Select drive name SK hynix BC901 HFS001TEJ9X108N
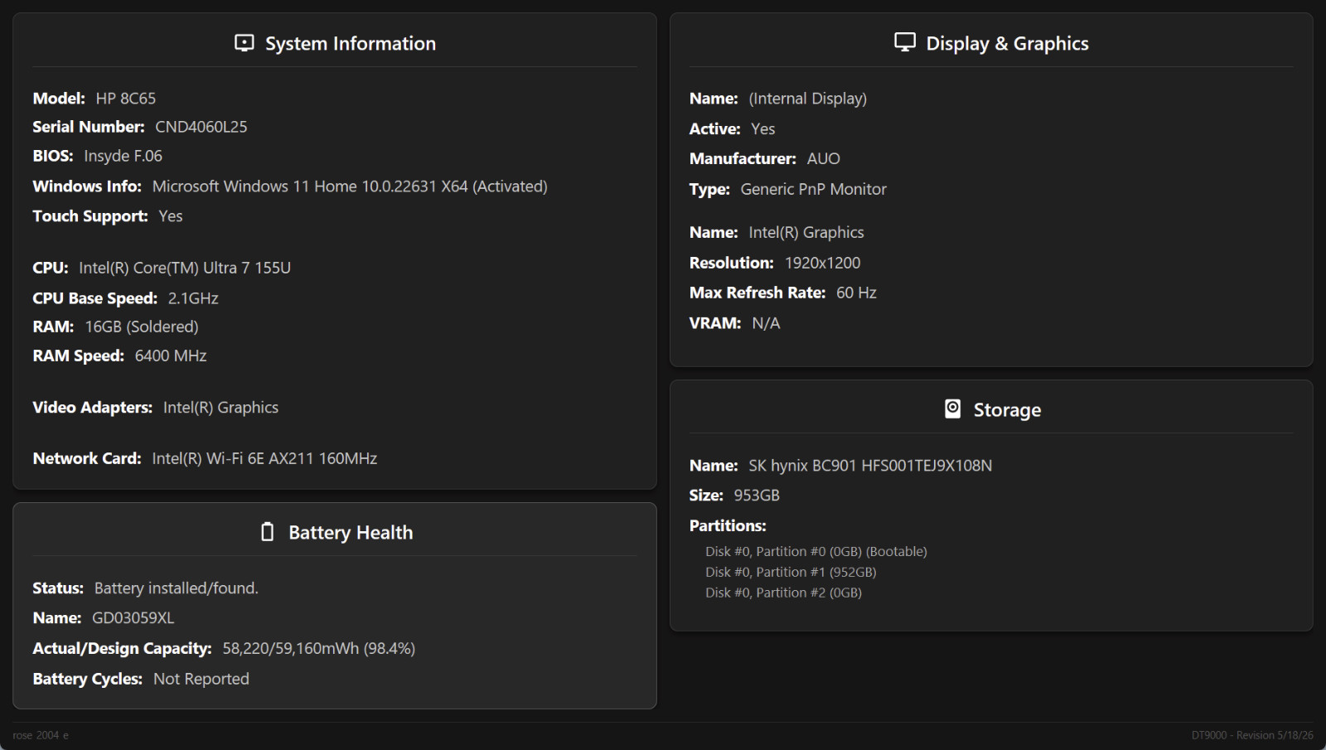This screenshot has width=1326, height=750. pyautogui.click(x=870, y=466)
